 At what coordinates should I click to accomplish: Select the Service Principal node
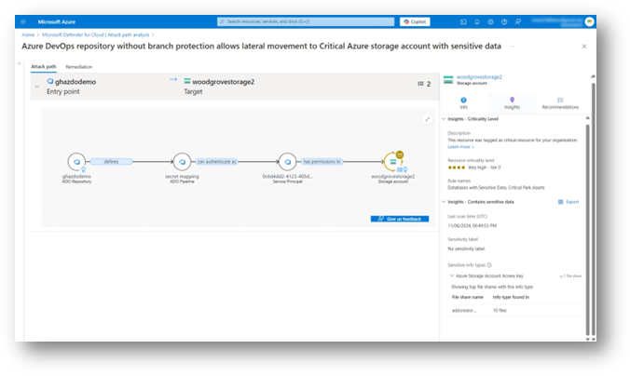(x=287, y=162)
